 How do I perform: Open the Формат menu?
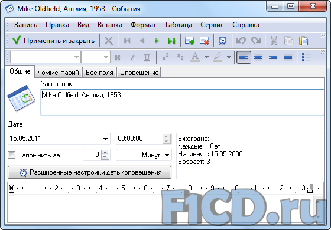pos(143,25)
